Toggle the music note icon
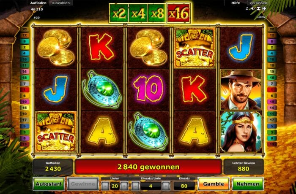Viewport: 296px width, 194px height. point(247,8)
